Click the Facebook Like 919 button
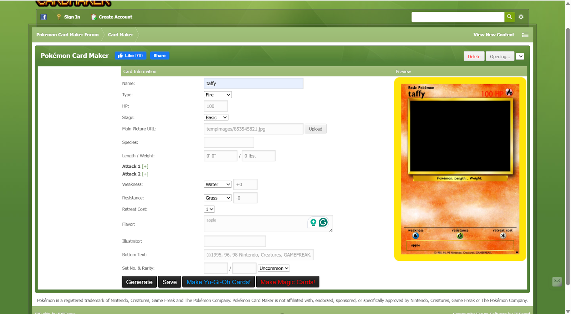Image resolution: width=571 pixels, height=314 pixels. click(130, 56)
